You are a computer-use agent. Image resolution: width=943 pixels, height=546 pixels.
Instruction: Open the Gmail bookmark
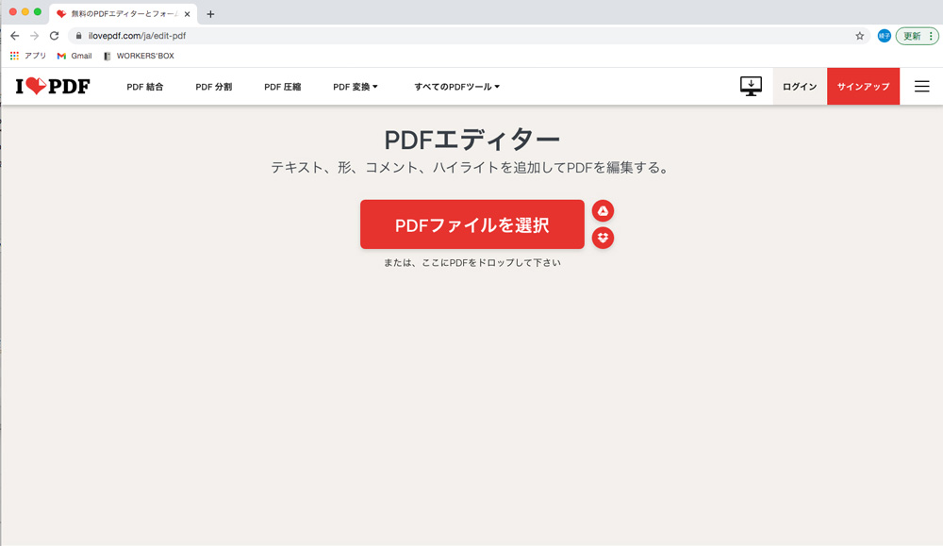tap(74, 56)
